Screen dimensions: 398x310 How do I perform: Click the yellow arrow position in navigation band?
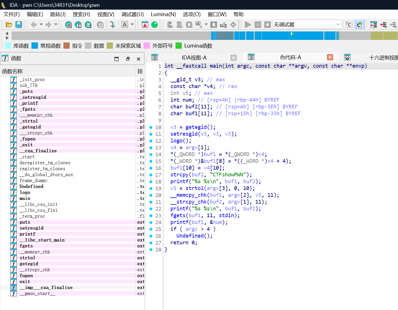pos(292,34)
